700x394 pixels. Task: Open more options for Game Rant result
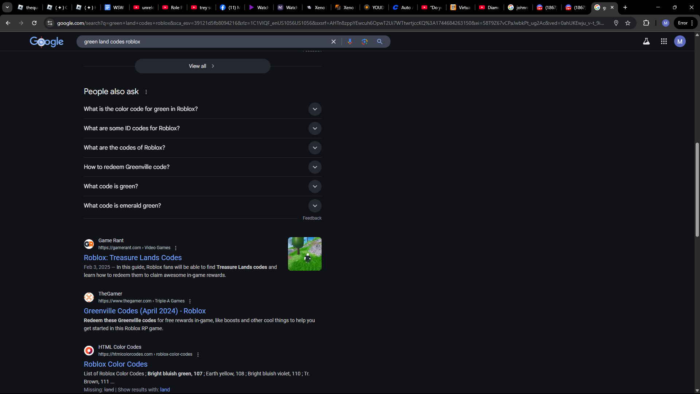[x=176, y=248]
